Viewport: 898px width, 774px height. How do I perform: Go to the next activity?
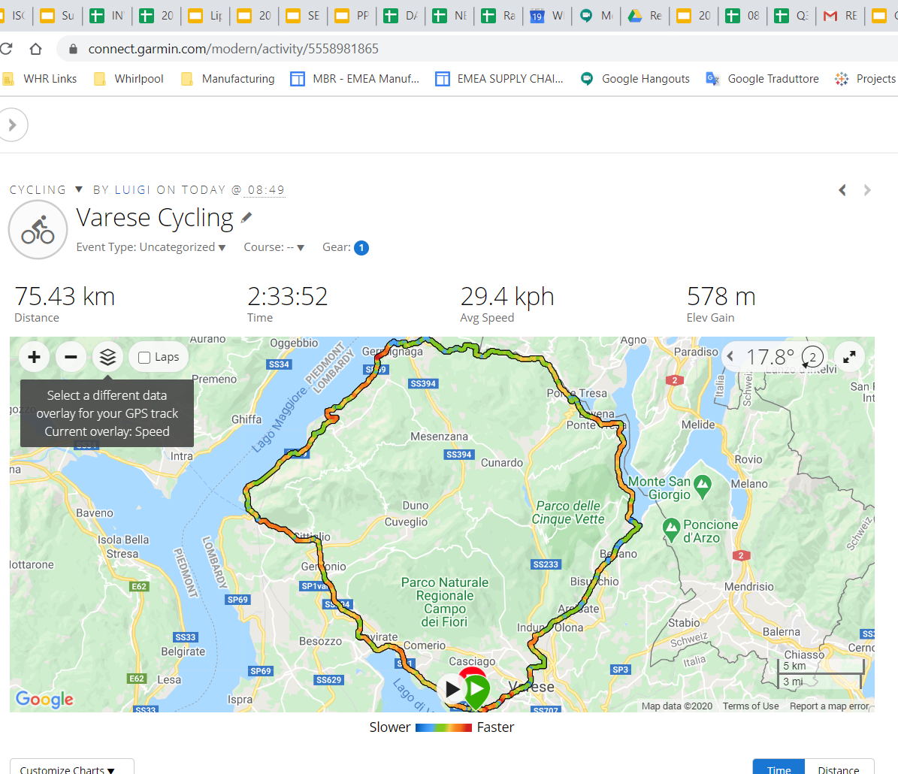click(x=867, y=190)
